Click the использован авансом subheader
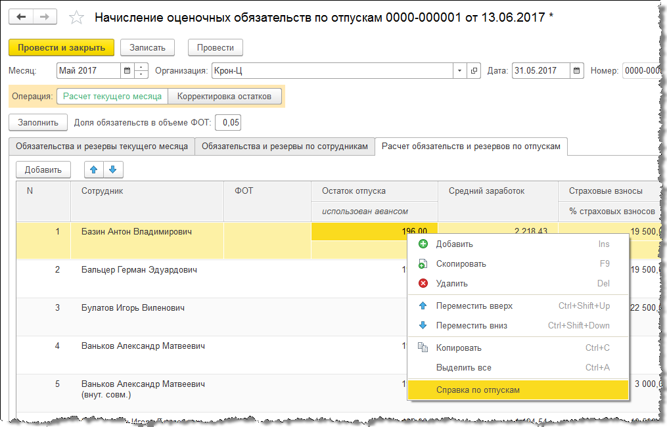The image size is (667, 427). coord(375,212)
